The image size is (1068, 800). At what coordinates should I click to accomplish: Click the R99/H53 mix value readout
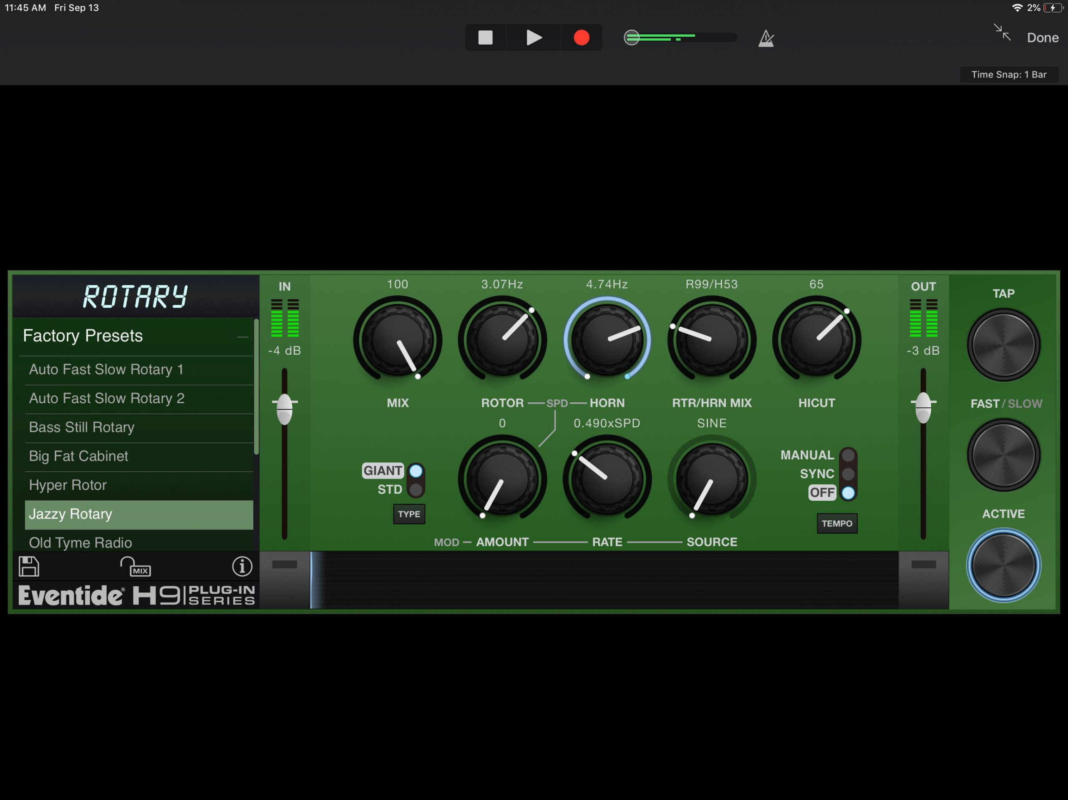click(x=712, y=284)
